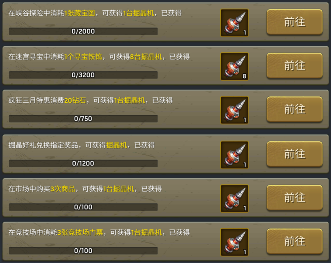Tap drill icon in market purchase row
This screenshot has width=331, height=263.
234,198
